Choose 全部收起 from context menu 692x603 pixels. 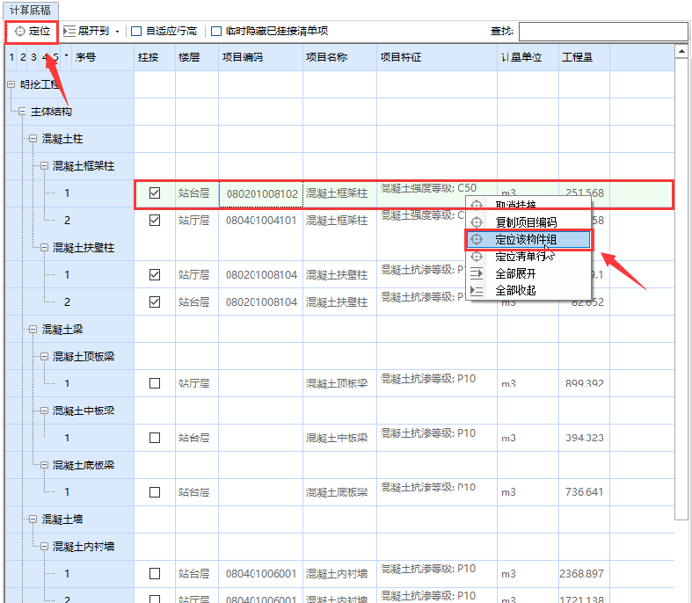coord(528,290)
